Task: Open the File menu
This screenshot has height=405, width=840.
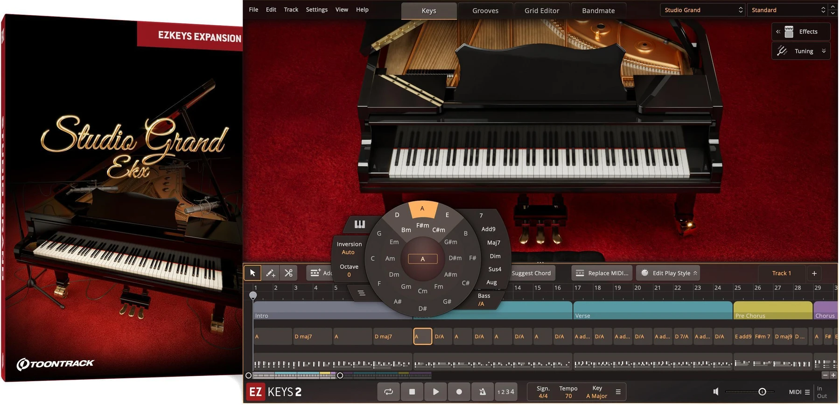Action: coord(253,9)
